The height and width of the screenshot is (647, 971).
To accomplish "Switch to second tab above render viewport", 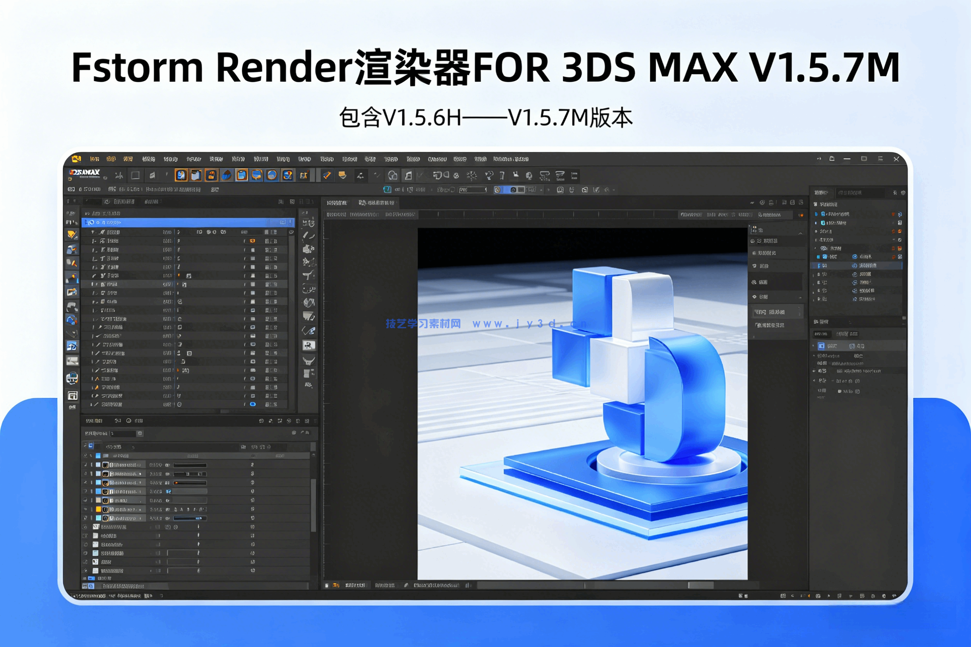I will click(x=376, y=203).
